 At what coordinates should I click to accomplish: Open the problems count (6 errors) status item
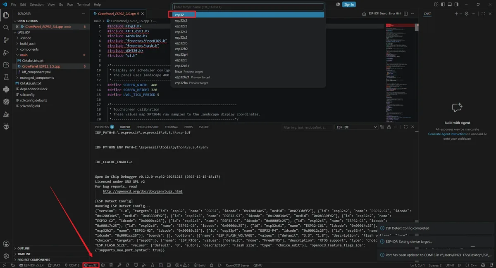pyautogui.click(x=182, y=265)
